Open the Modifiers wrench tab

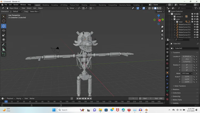tap(167, 76)
